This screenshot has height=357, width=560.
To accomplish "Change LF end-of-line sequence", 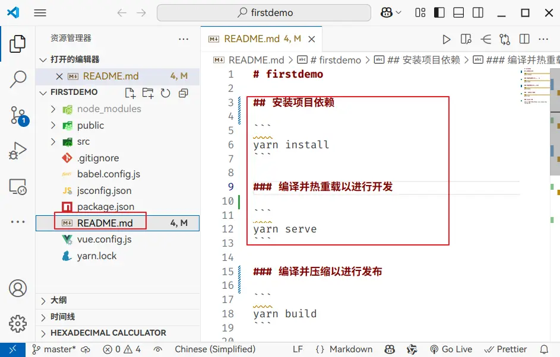I will pos(298,349).
